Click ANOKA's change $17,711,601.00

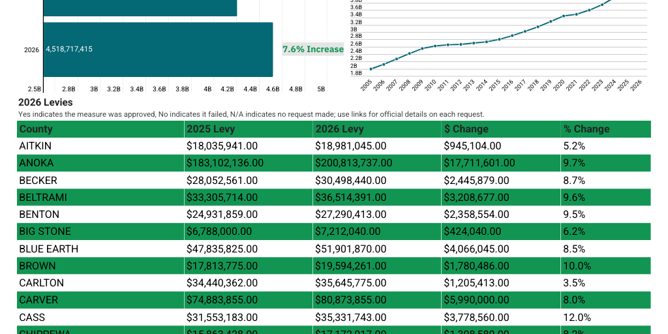point(501,163)
